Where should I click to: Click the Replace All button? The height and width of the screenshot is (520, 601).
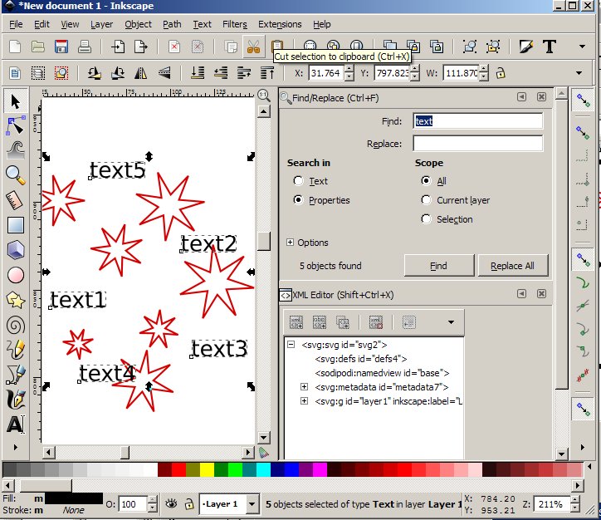tap(512, 266)
